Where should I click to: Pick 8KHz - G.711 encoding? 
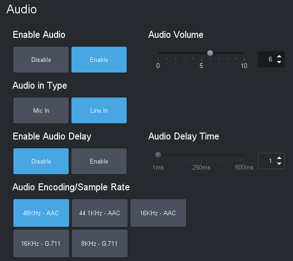pos(100,243)
